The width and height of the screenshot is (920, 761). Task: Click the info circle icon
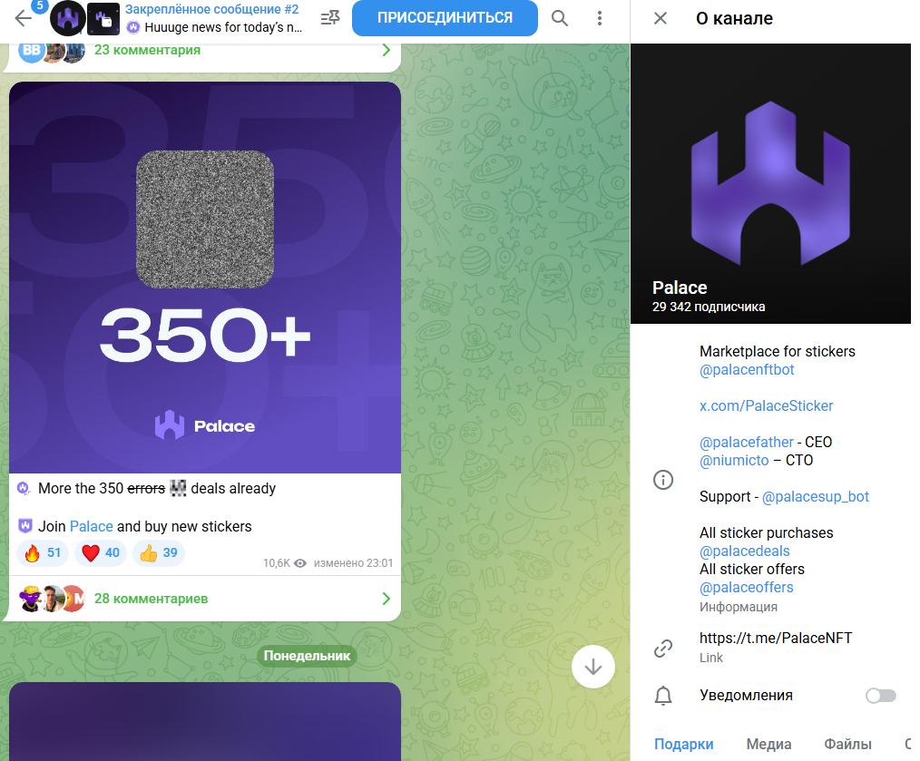[x=663, y=480]
